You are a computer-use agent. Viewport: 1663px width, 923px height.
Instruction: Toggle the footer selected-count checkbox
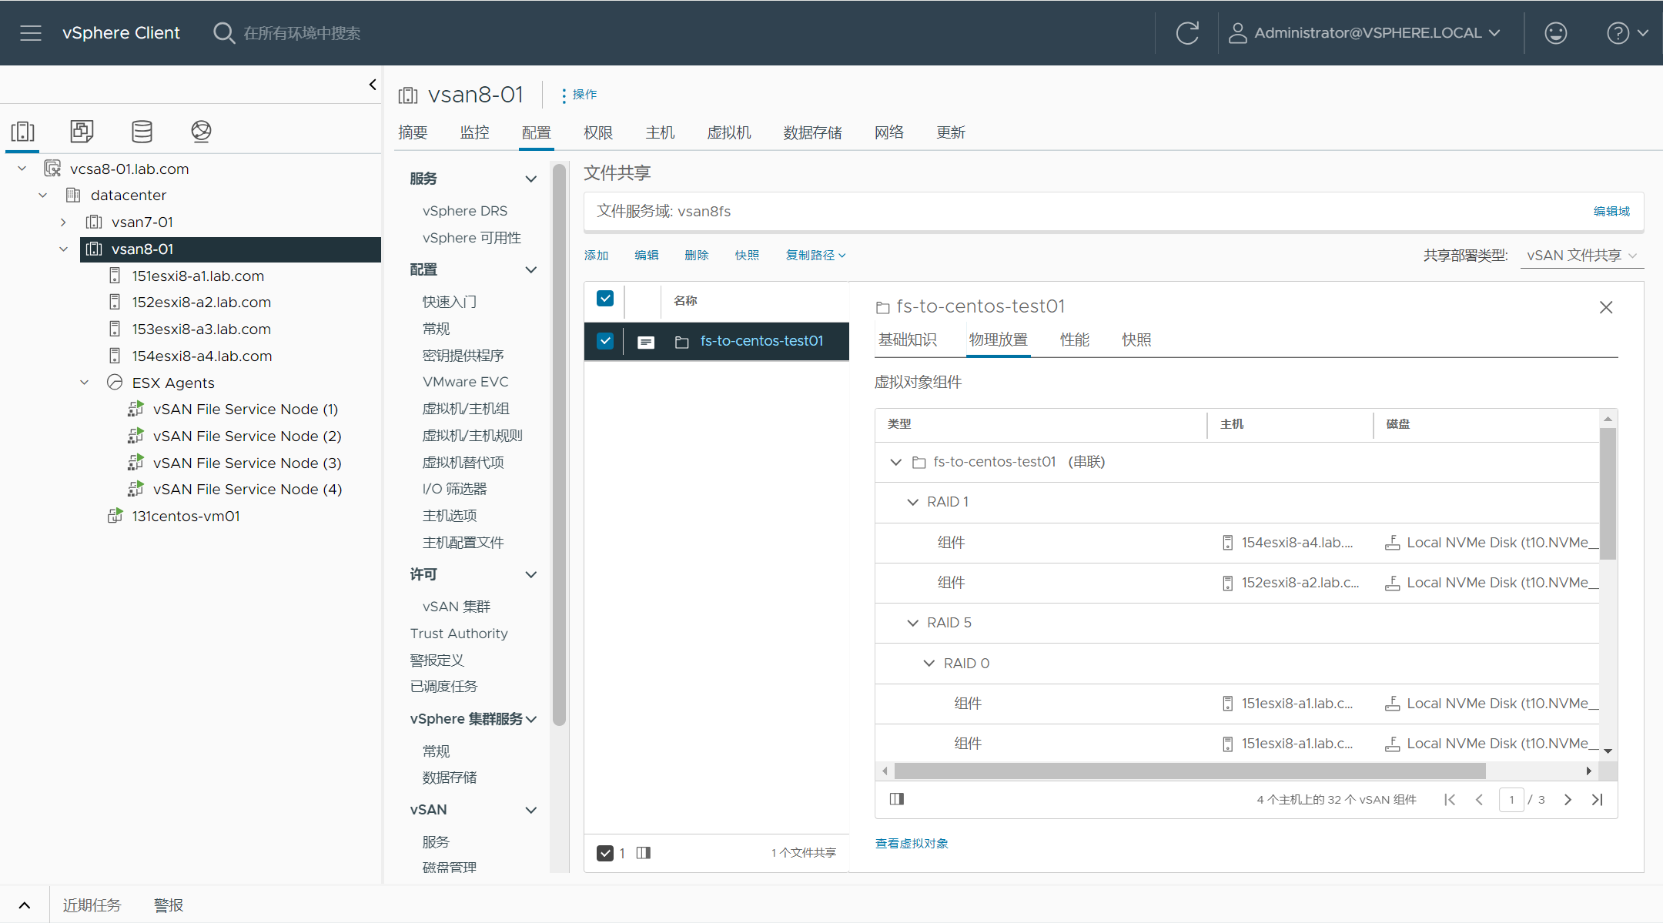click(605, 853)
